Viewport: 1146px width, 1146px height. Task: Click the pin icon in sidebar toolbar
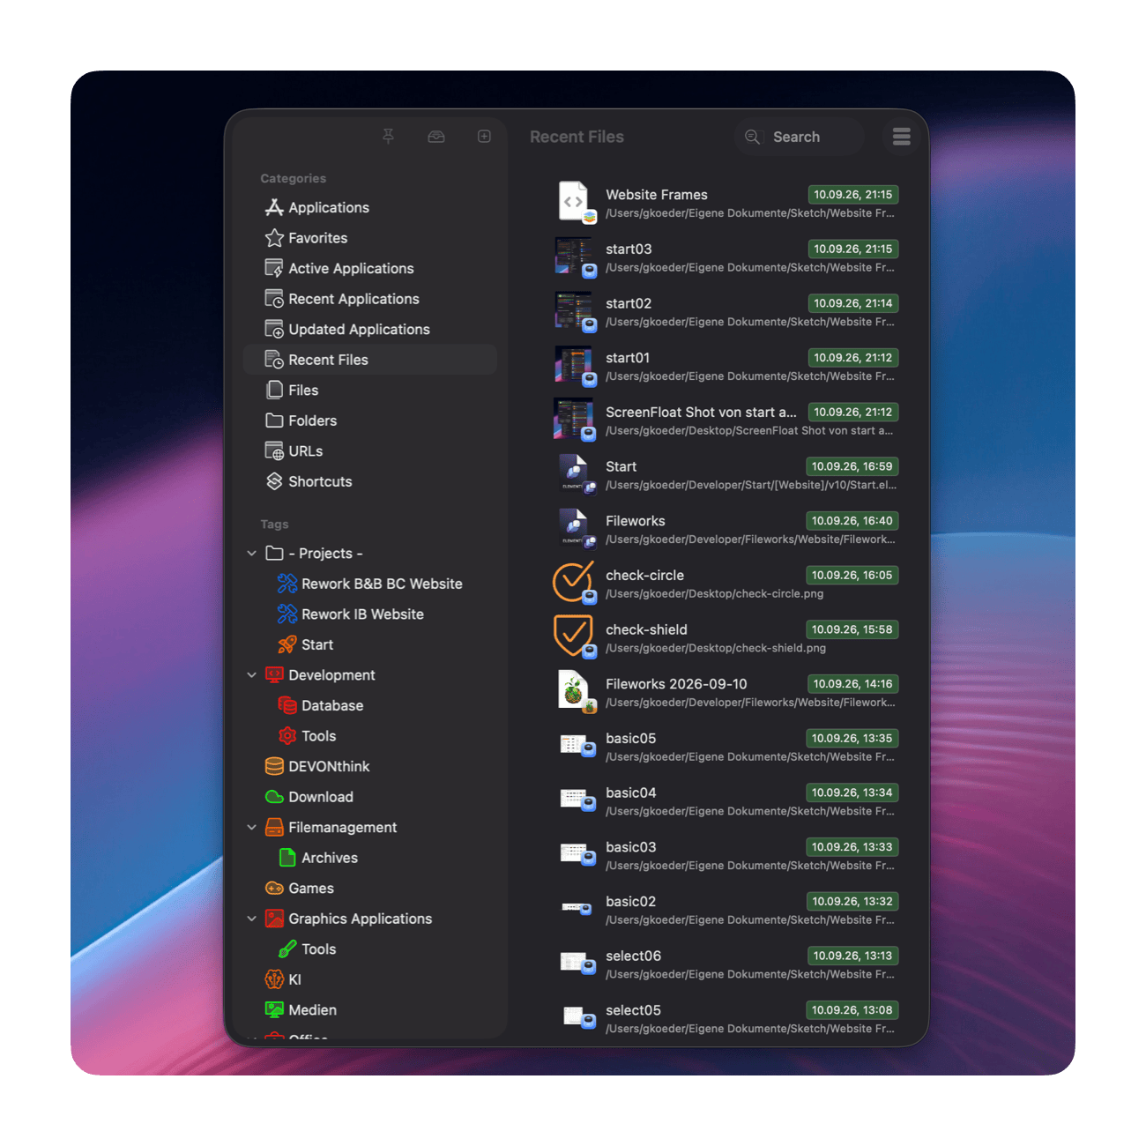pos(388,137)
